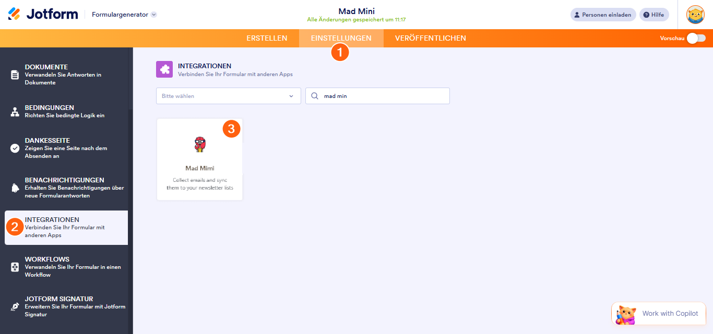Click the Dankesseite checkmark icon
Screen dimensions: 713x334
(15, 148)
